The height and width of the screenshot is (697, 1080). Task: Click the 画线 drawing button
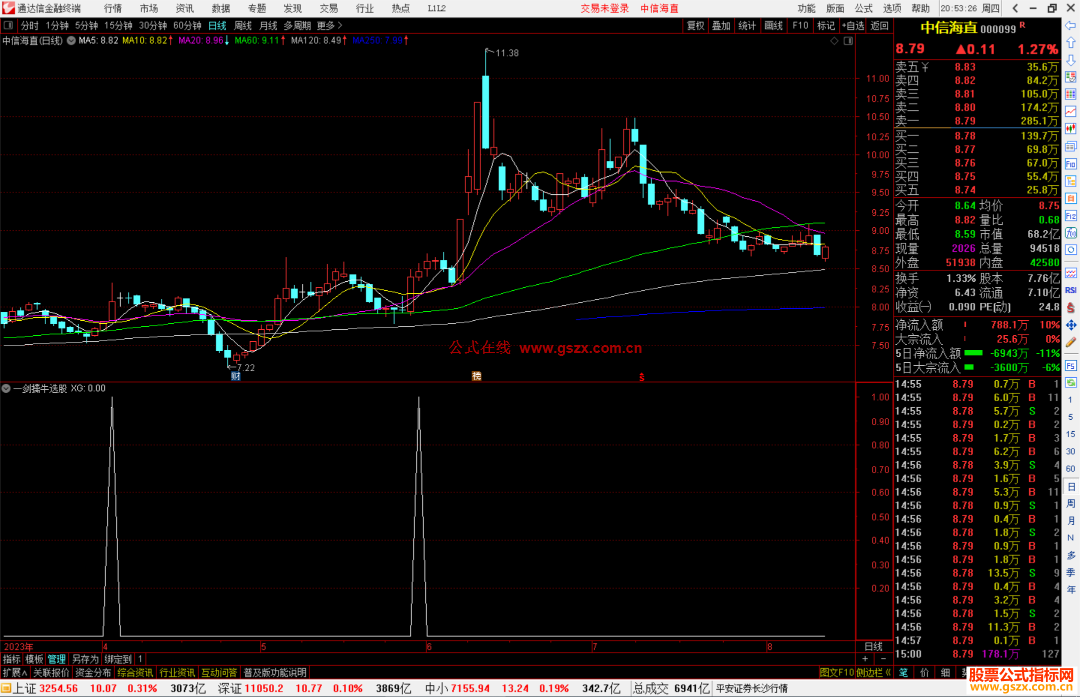click(773, 25)
